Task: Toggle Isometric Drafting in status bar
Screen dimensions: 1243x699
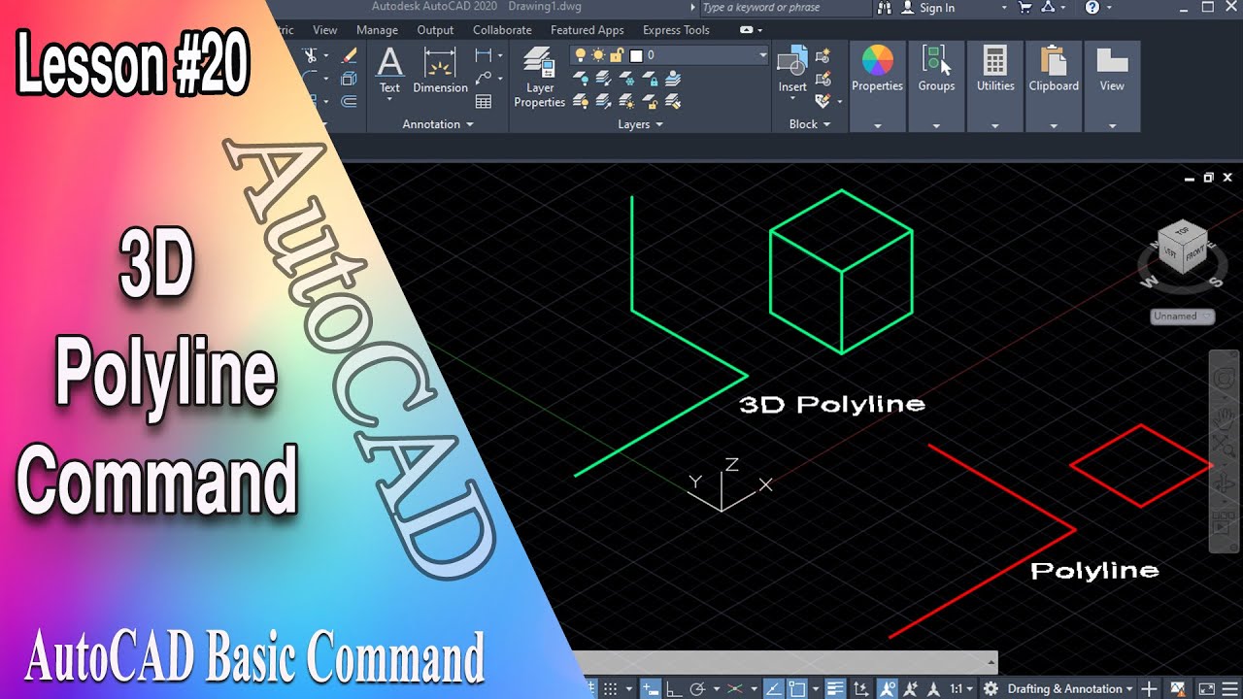Action: 734,689
